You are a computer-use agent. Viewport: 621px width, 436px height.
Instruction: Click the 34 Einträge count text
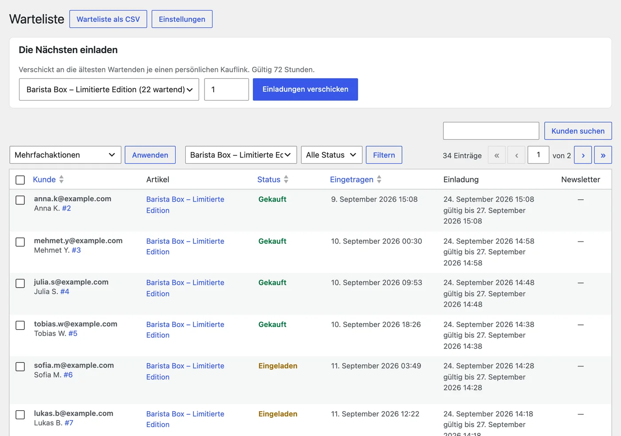click(462, 156)
